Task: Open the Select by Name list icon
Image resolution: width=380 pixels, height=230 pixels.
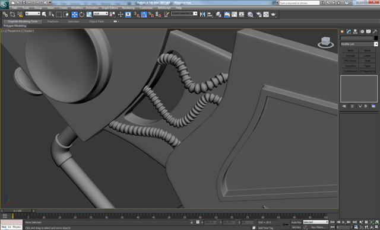Action: click(x=51, y=14)
